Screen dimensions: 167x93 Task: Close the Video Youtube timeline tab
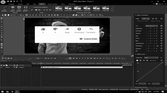[28, 61]
